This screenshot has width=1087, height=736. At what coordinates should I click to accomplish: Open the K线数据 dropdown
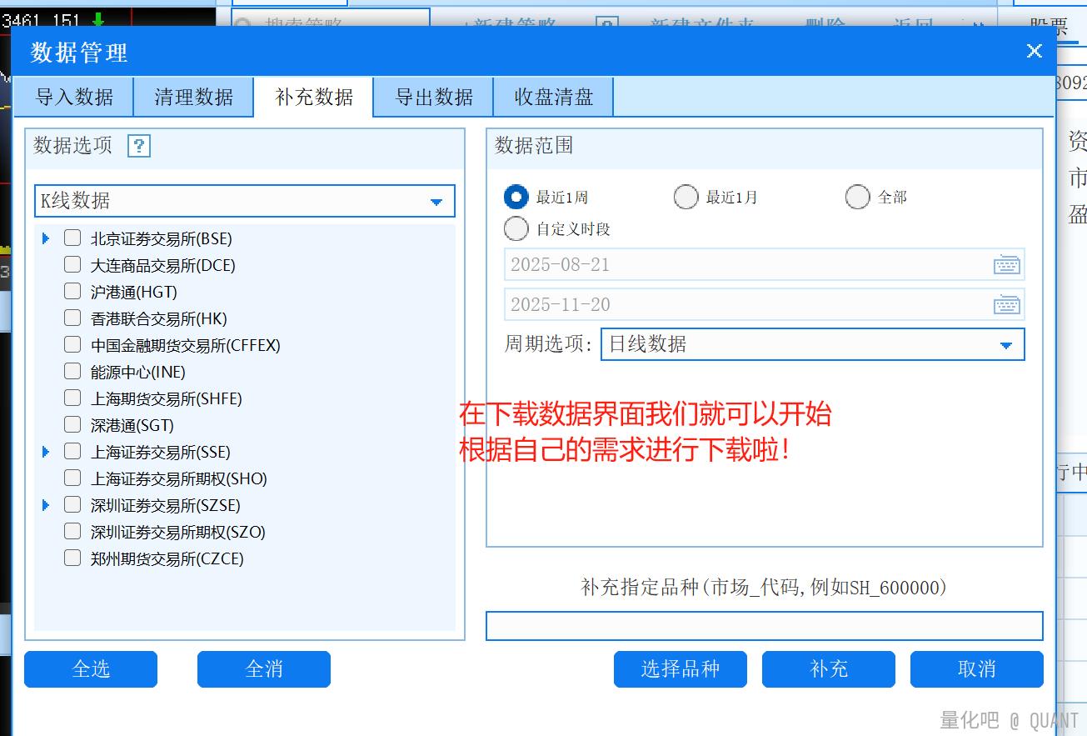click(245, 201)
